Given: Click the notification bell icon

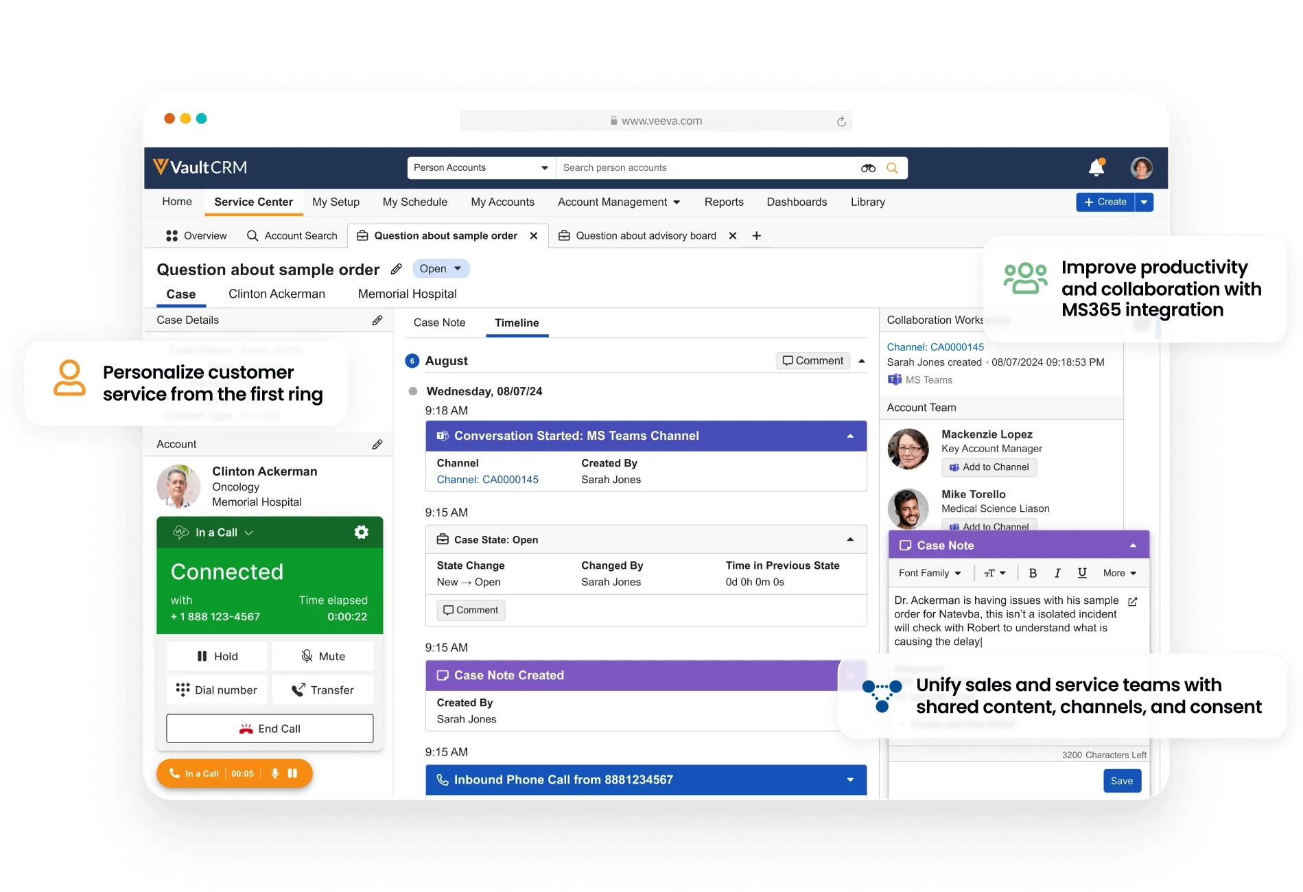Looking at the screenshot, I should pos(1096,167).
